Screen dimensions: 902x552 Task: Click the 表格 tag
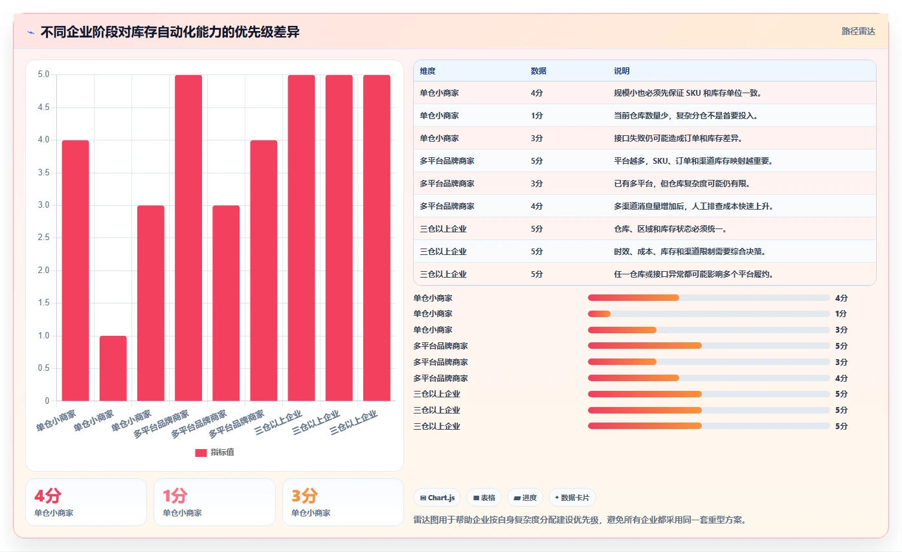484,498
